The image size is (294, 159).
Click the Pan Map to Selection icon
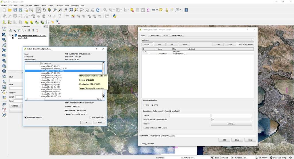[49, 10]
